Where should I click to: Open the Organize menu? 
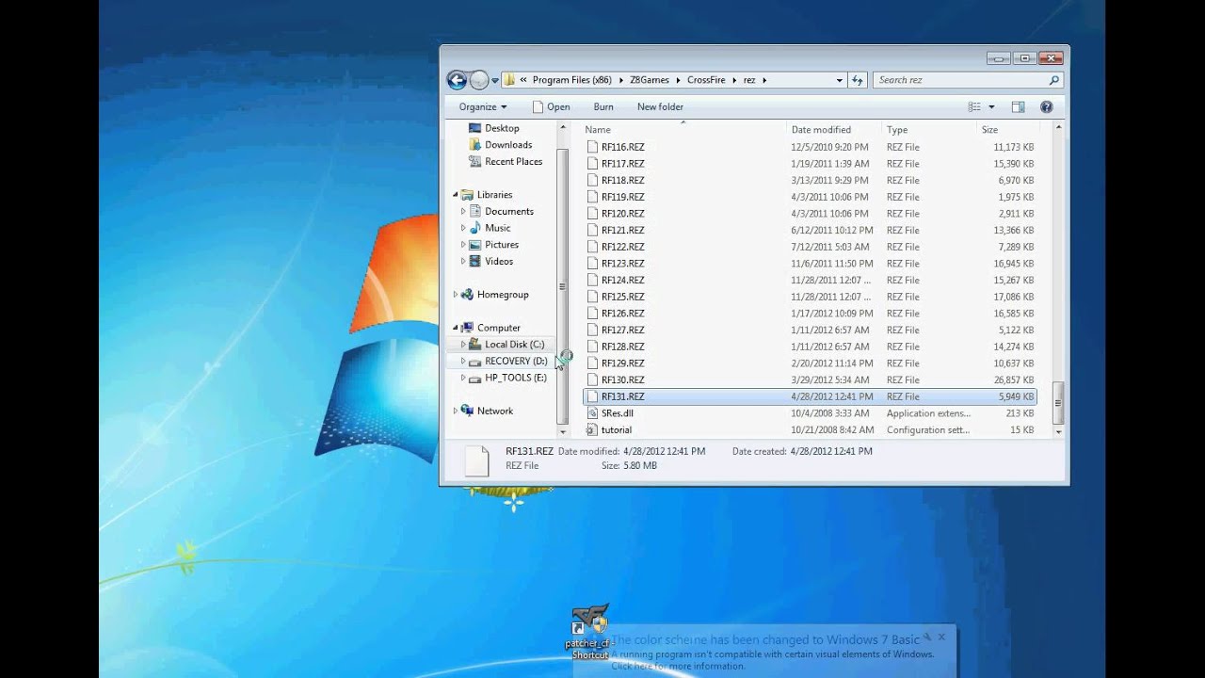coord(482,106)
